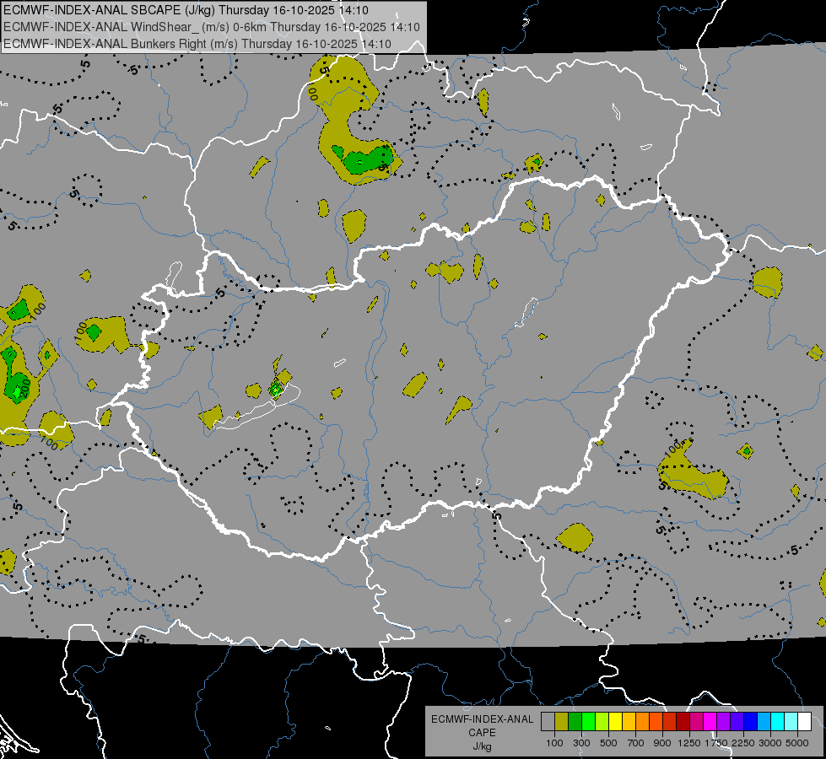Click the WindShear 0-6km title line

pos(211,27)
